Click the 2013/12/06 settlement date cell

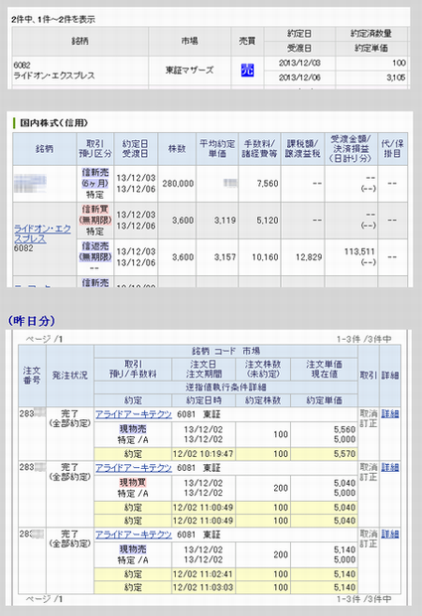point(300,77)
